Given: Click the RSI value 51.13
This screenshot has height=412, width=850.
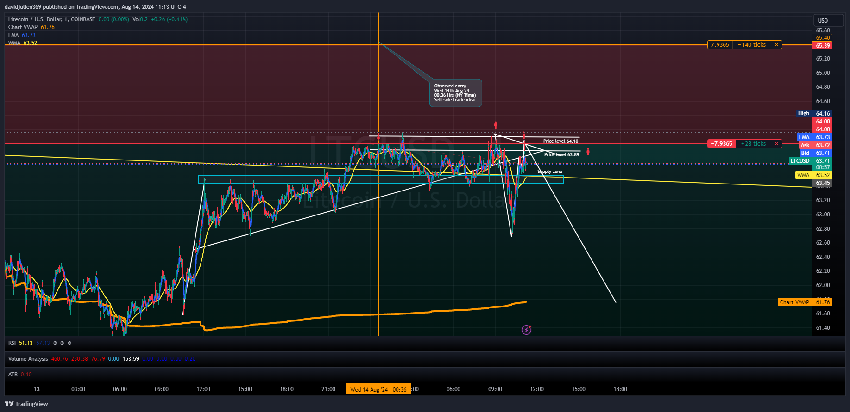Looking at the screenshot, I should pyautogui.click(x=26, y=343).
